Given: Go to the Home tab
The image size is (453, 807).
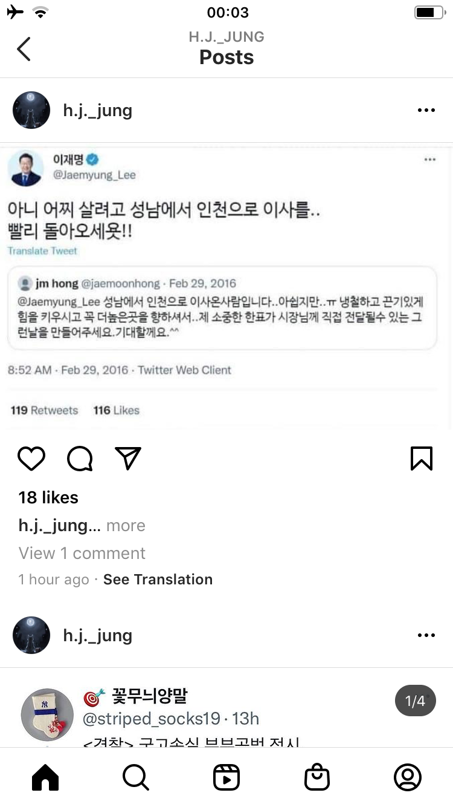Looking at the screenshot, I should pos(45,777).
